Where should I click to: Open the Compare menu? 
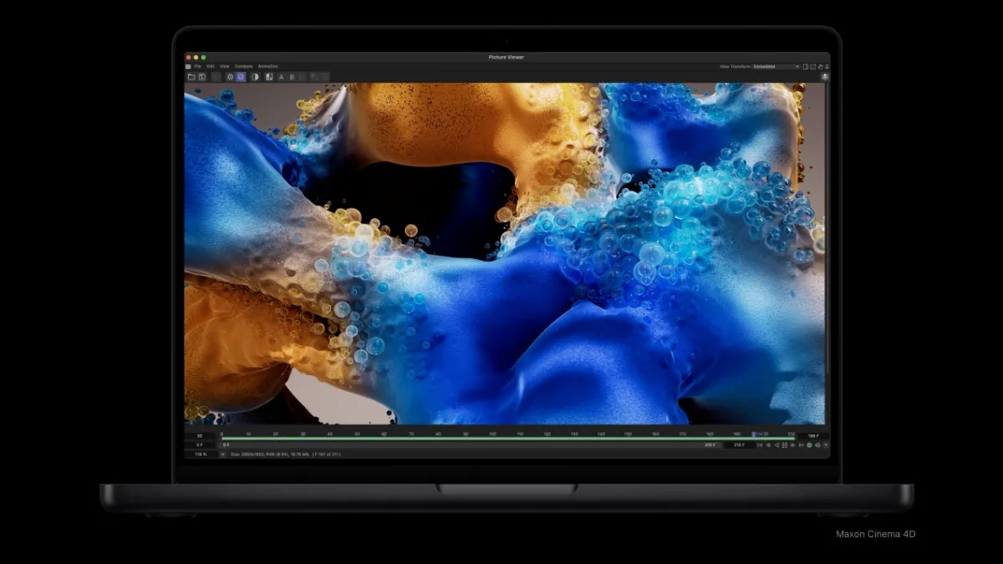[x=243, y=65]
